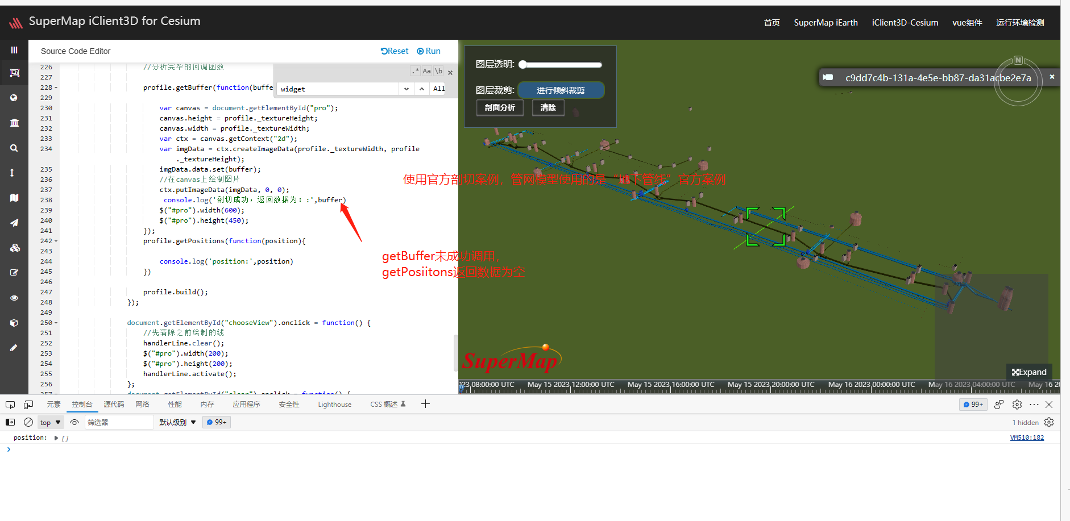Screen dimensions: 1070x521
Task: Open the eye icon category in sidebar
Action: [x=14, y=298]
